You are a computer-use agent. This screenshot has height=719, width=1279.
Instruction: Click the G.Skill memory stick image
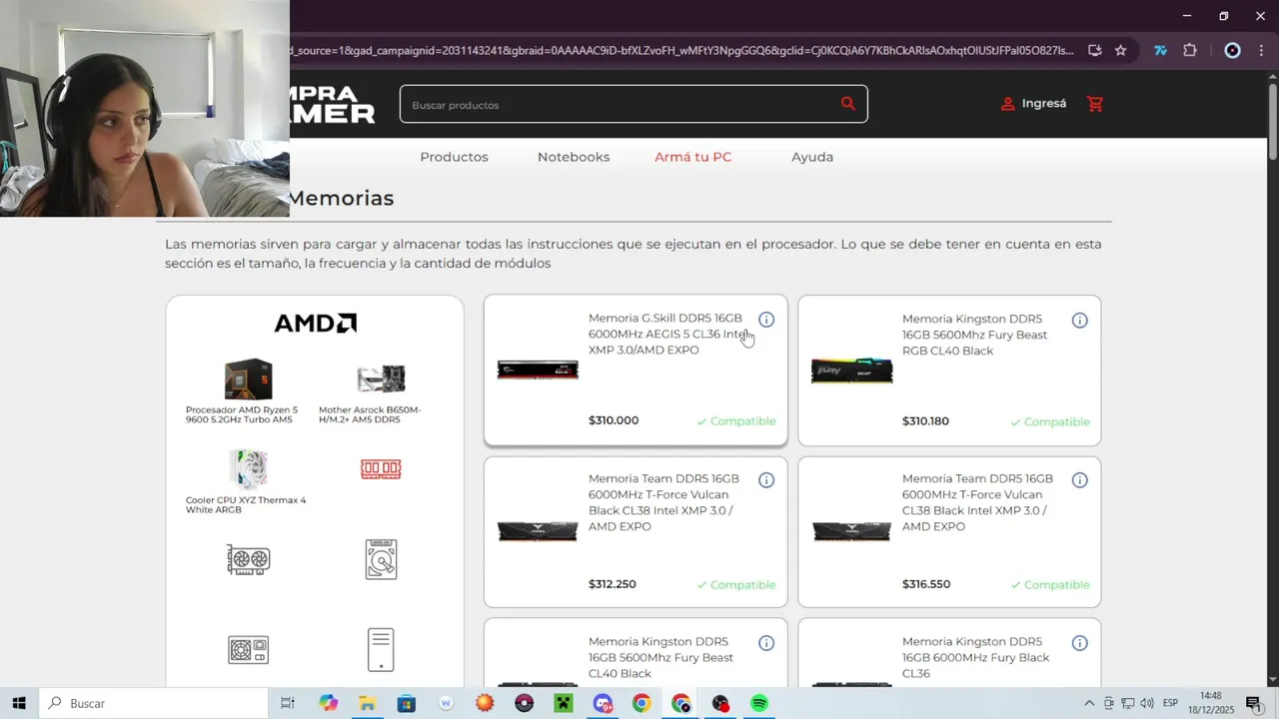click(x=538, y=370)
